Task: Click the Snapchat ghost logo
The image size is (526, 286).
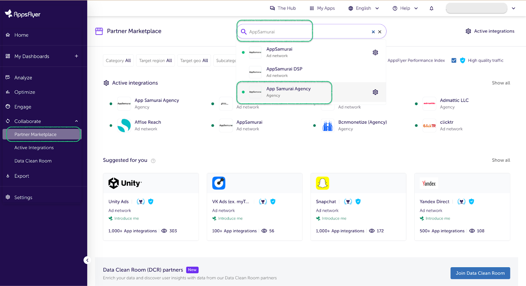Action: (323, 183)
